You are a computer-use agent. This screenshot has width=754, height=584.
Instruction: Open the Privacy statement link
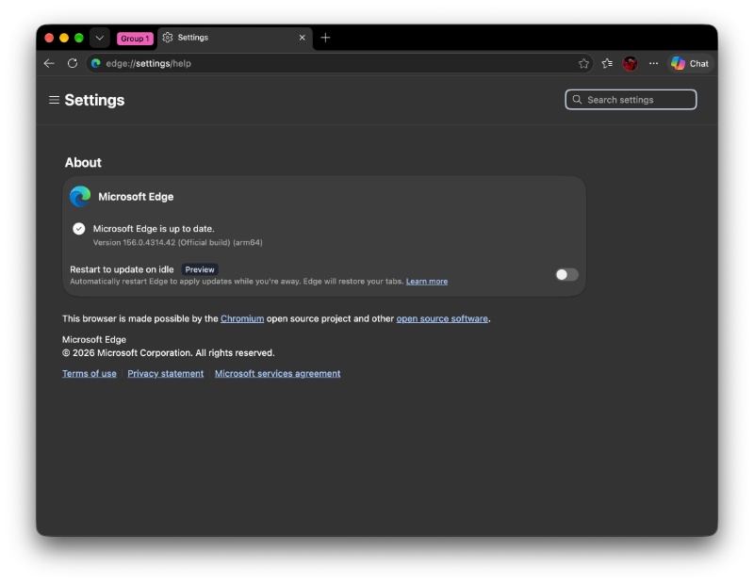point(166,373)
